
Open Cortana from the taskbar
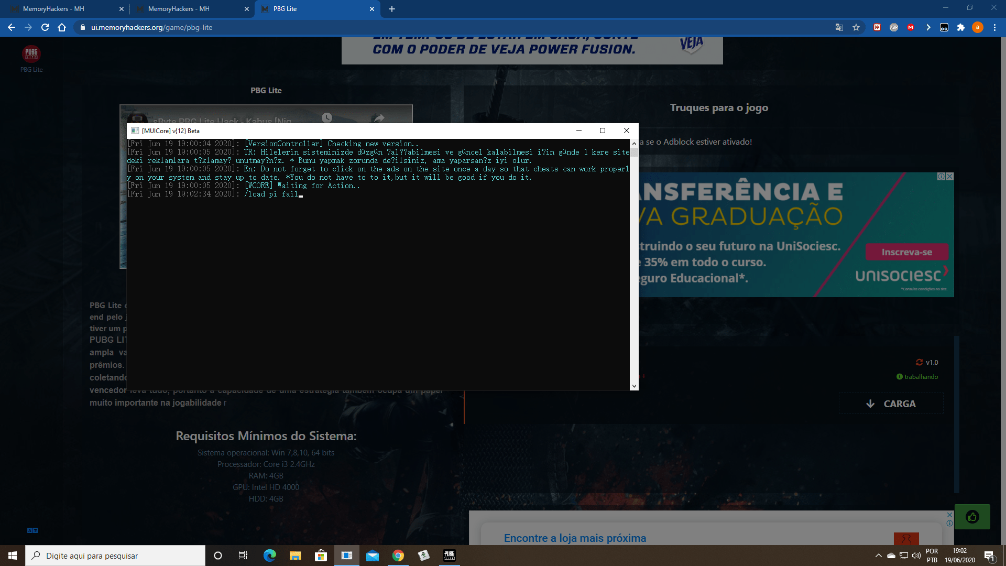218,556
